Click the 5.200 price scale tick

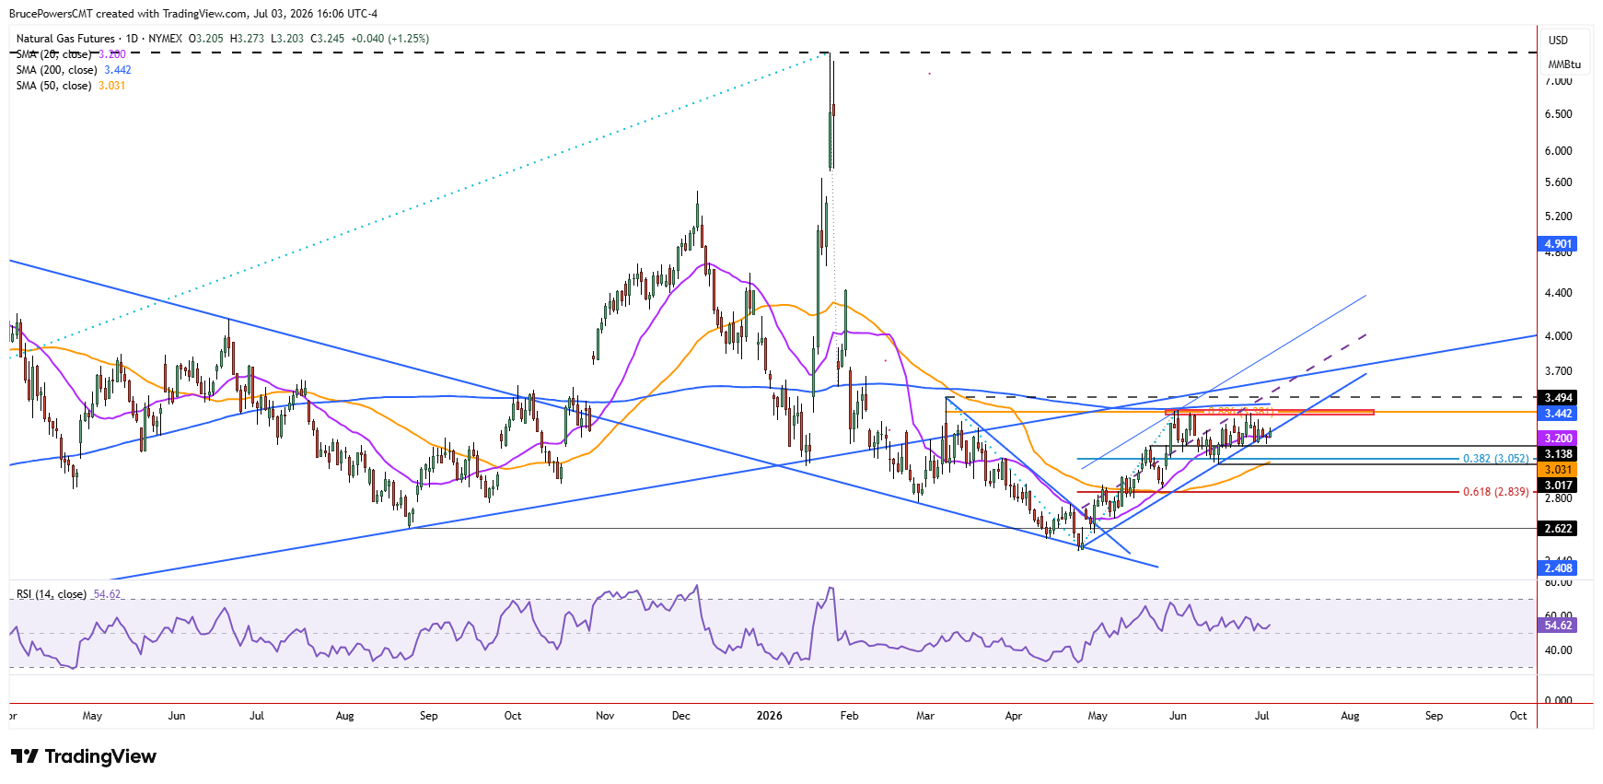[x=1559, y=216]
